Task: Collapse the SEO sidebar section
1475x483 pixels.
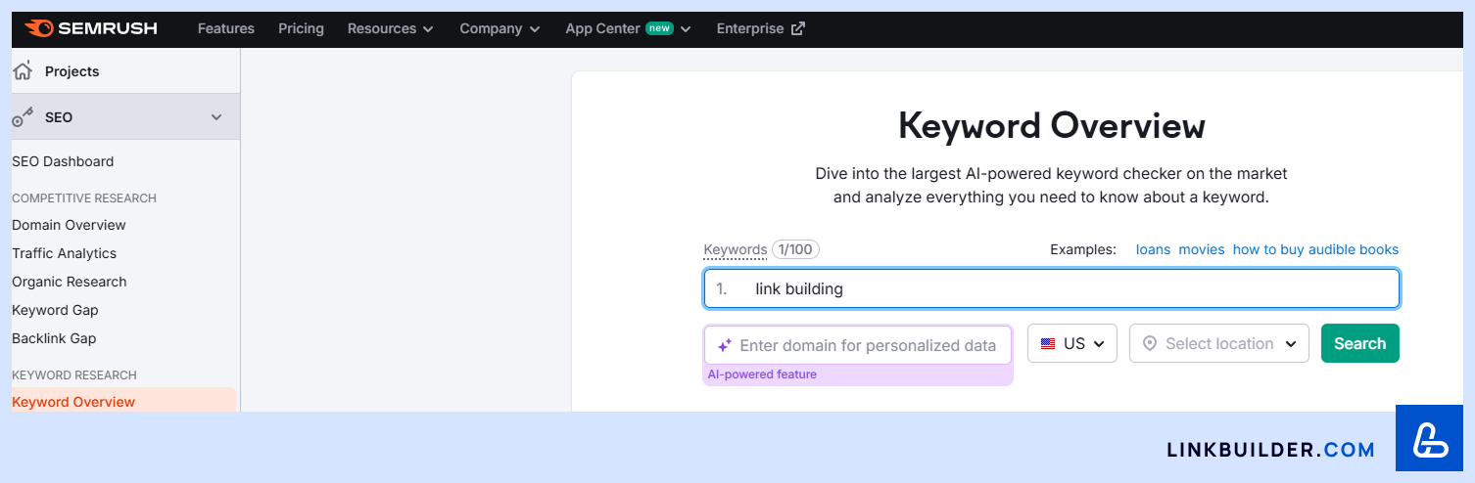Action: (x=216, y=117)
